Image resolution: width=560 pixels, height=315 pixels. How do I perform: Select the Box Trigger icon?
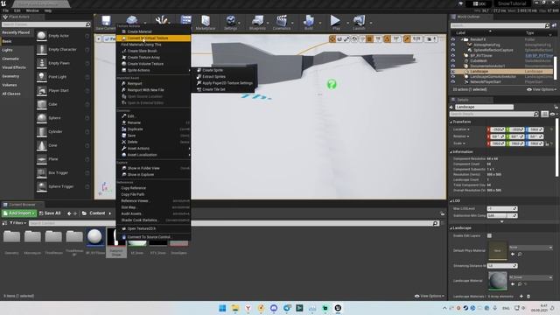[x=42, y=173]
